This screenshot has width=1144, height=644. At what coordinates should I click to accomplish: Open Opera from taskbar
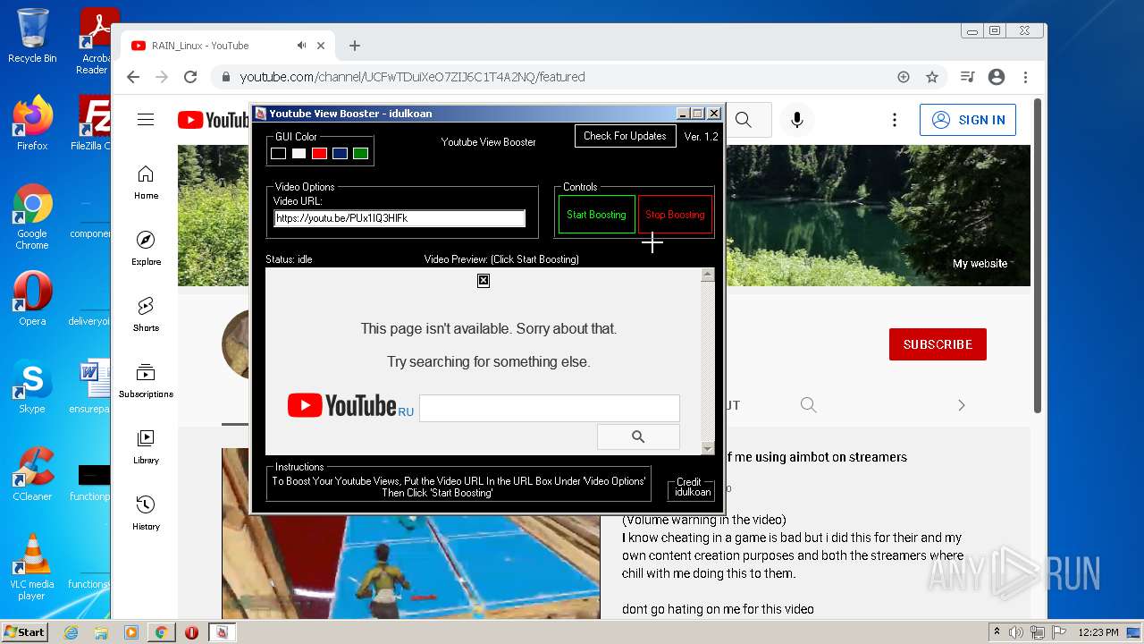tap(191, 632)
